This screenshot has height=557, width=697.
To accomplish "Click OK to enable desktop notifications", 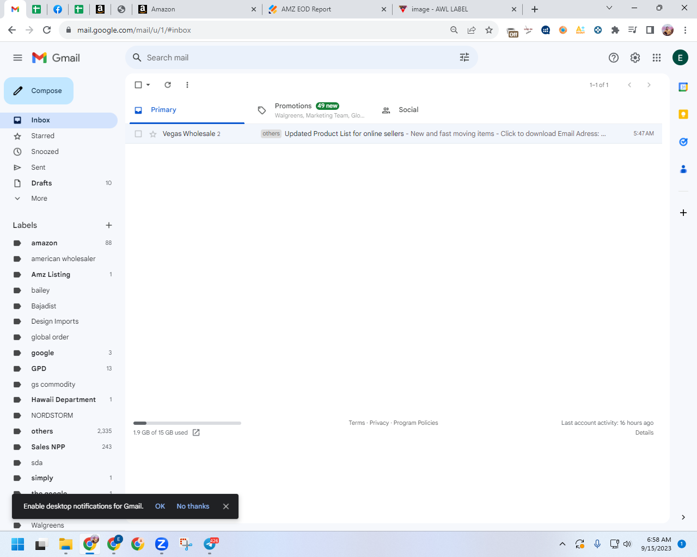I will (x=160, y=506).
